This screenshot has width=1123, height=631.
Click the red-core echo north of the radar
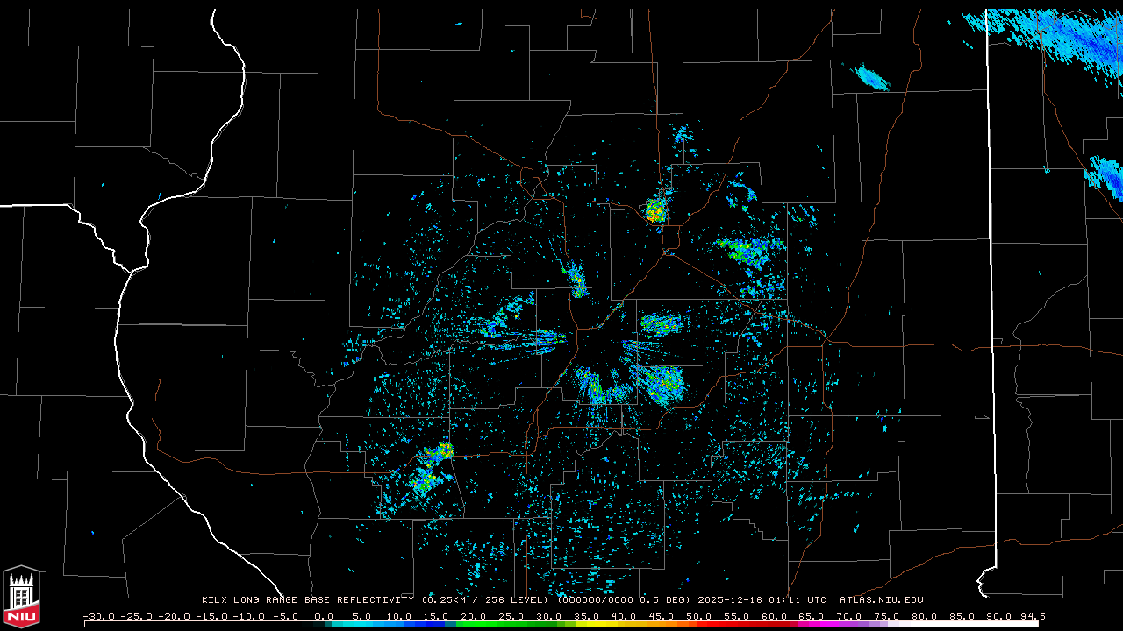coord(654,210)
